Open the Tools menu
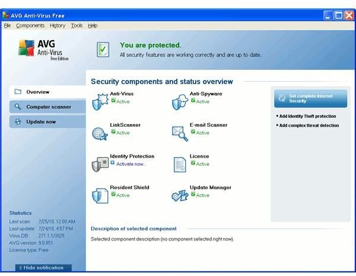Viewport: 356px width, 276px height. [77, 25]
